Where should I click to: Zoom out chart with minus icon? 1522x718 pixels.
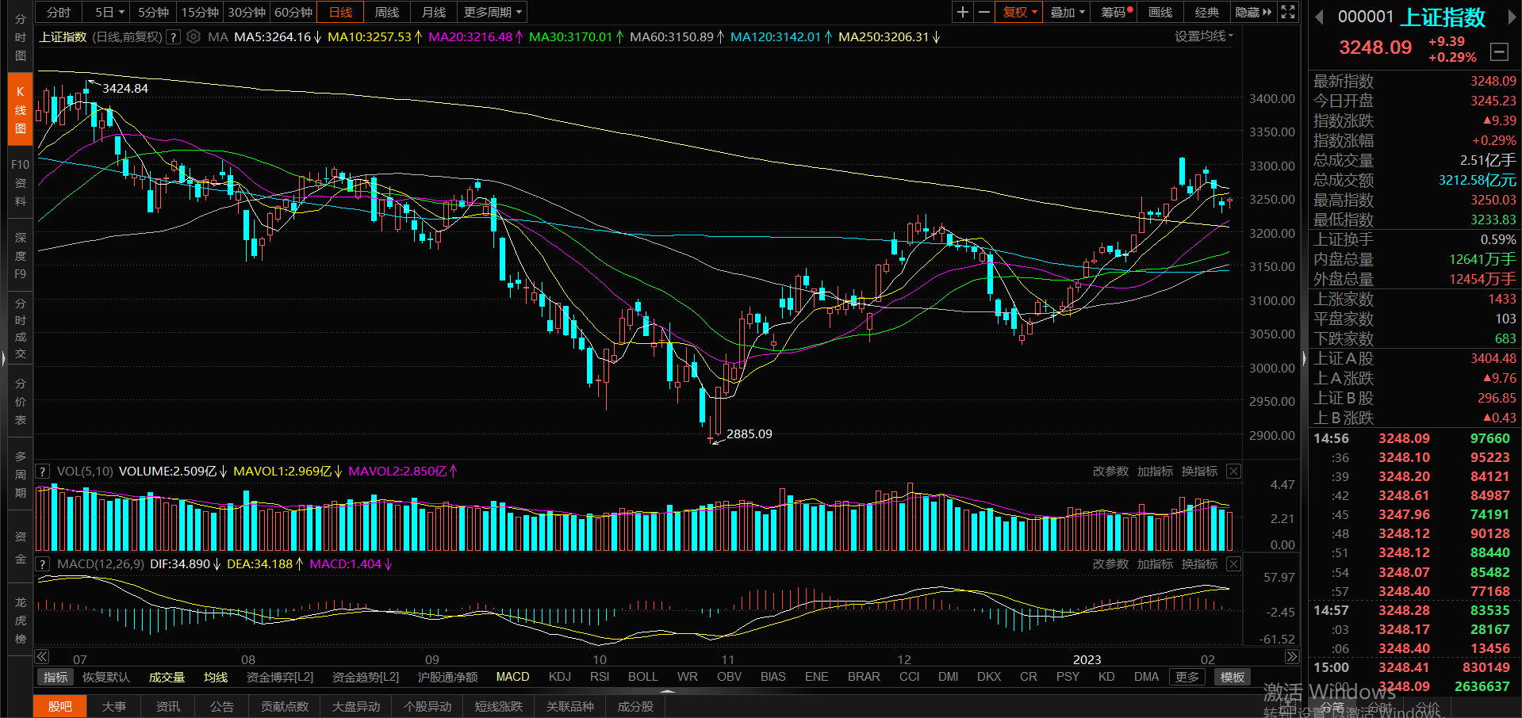click(983, 12)
